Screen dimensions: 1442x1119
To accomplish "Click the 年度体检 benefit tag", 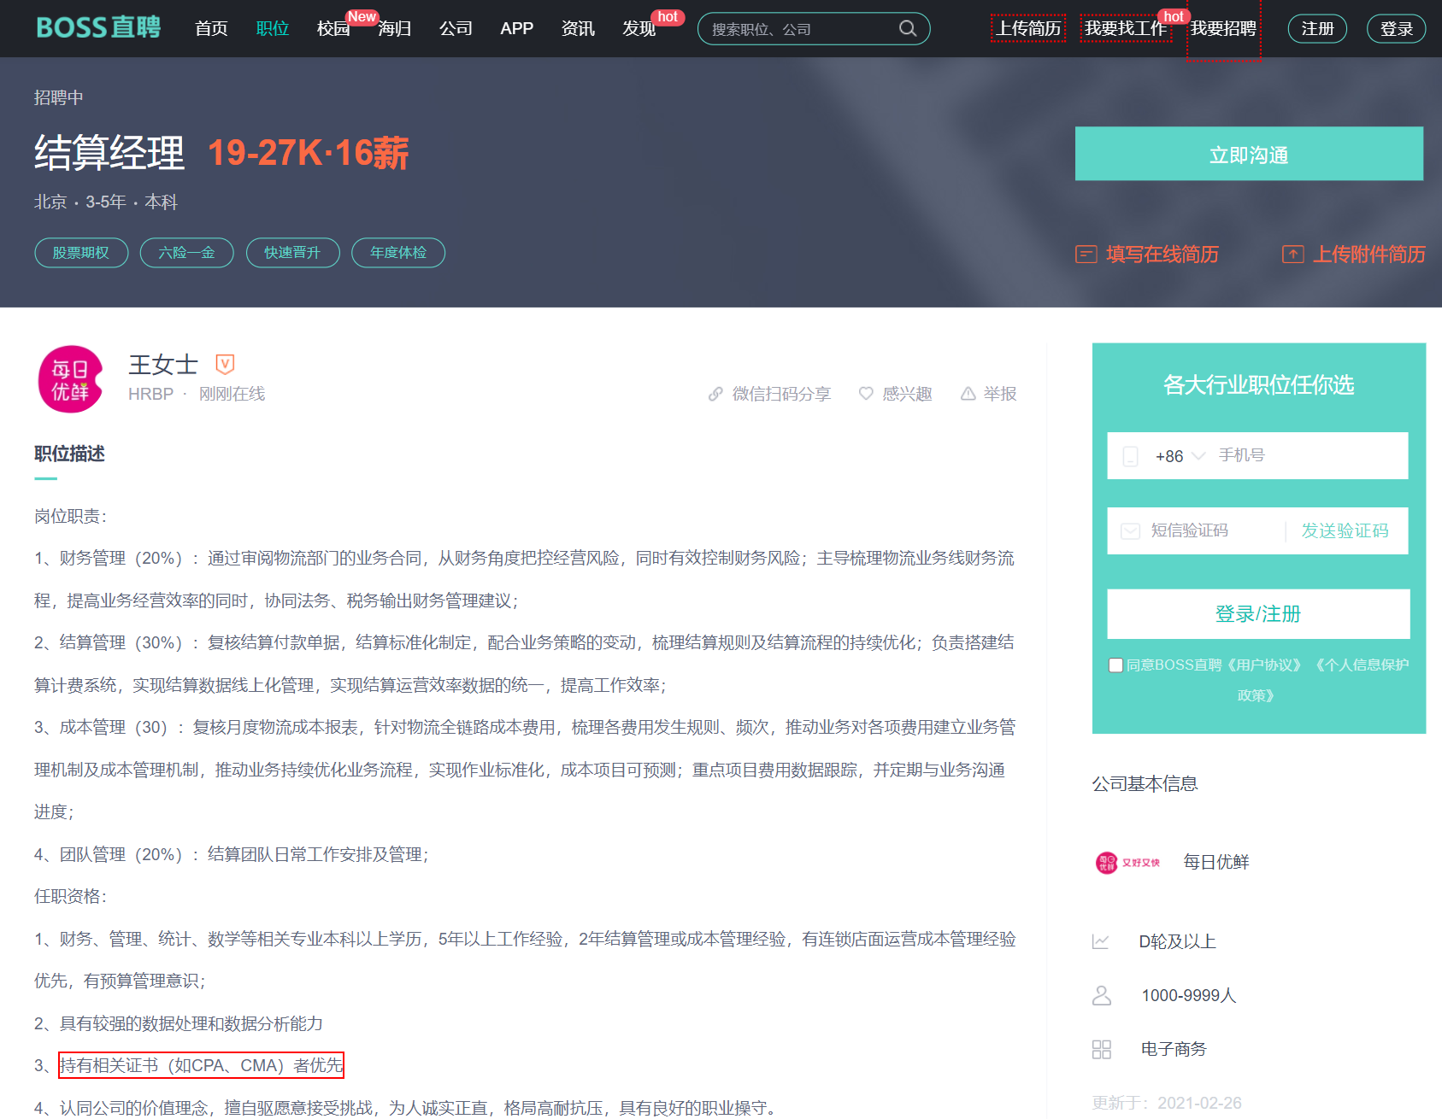I will click(x=398, y=253).
